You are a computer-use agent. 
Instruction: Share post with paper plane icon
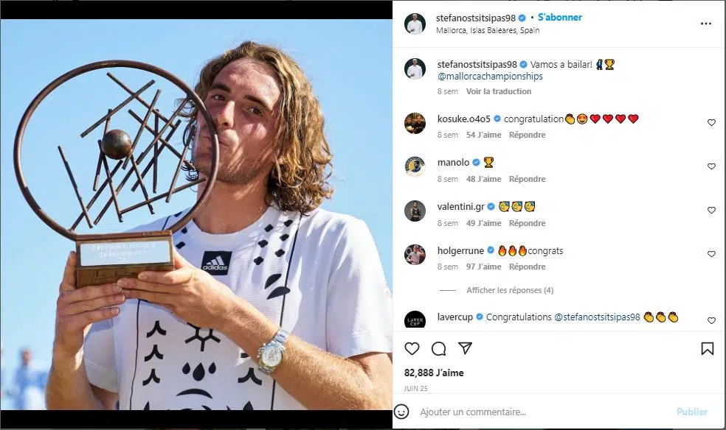pos(465,348)
